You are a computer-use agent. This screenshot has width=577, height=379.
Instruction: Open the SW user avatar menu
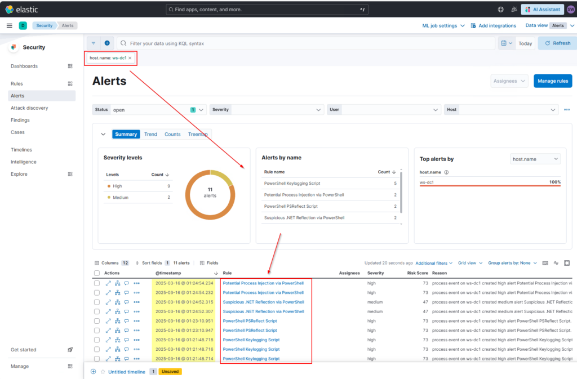coord(571,10)
